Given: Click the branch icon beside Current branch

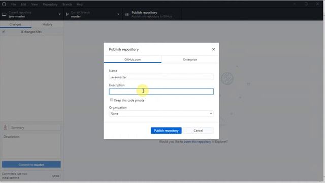Looking at the screenshot, I should (67, 14).
